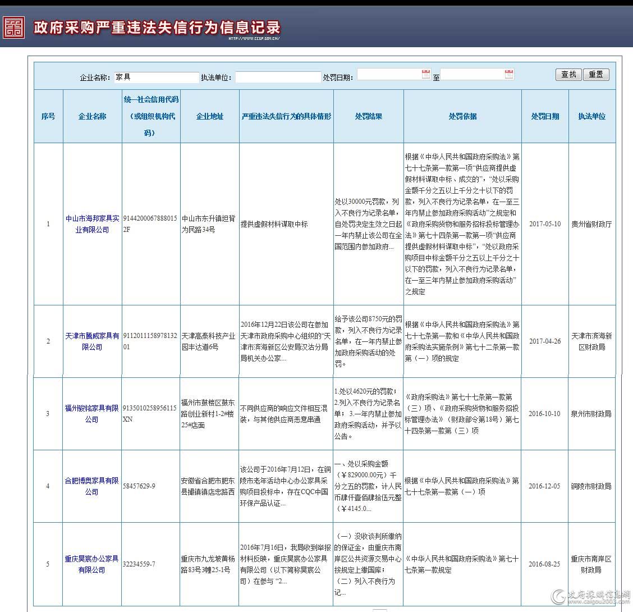
Task: Click the 查找 search button
Action: tap(568, 74)
